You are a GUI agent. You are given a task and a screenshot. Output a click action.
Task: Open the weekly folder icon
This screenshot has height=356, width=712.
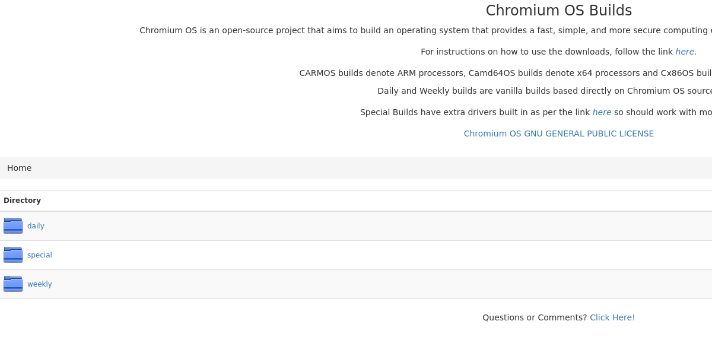pyautogui.click(x=13, y=284)
